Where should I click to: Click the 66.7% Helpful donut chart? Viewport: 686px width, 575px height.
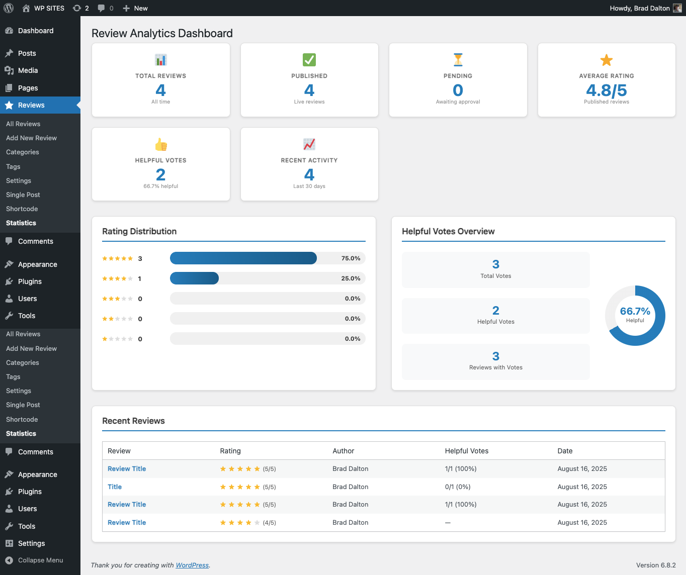(x=635, y=316)
